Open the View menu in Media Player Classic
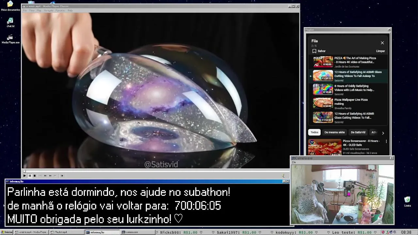The image size is (418, 235). coord(32,10)
